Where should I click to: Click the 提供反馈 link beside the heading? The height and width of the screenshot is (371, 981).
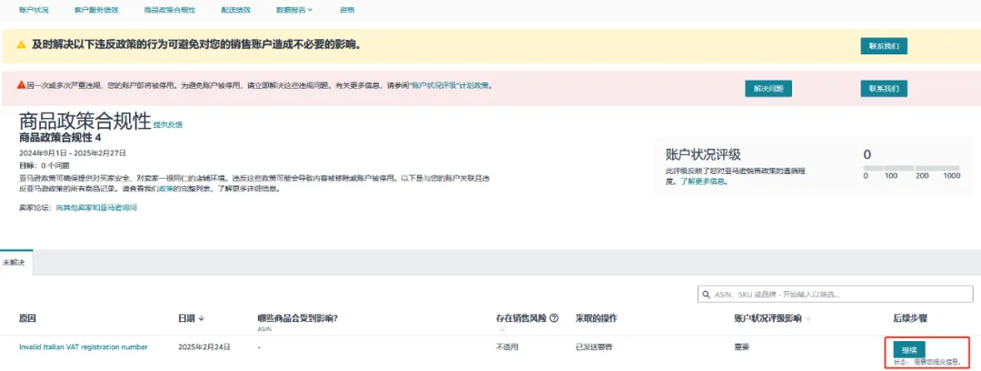coord(168,124)
